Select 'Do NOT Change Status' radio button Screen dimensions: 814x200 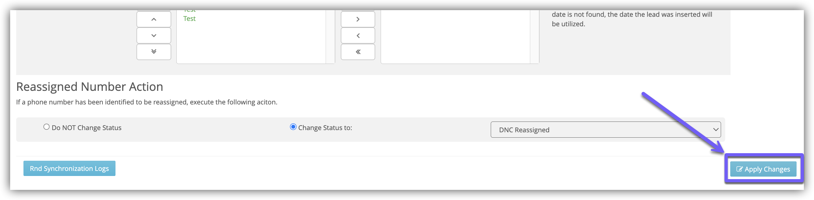pos(47,127)
